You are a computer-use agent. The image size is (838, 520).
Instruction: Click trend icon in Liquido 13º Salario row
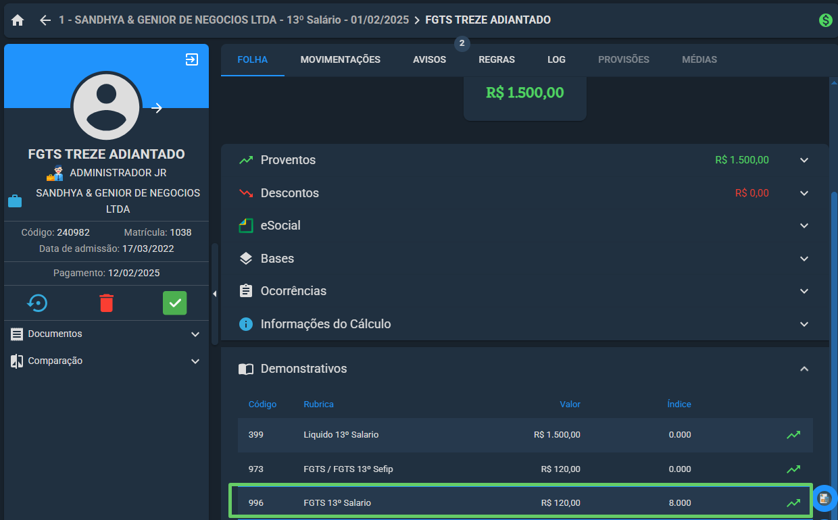click(793, 435)
